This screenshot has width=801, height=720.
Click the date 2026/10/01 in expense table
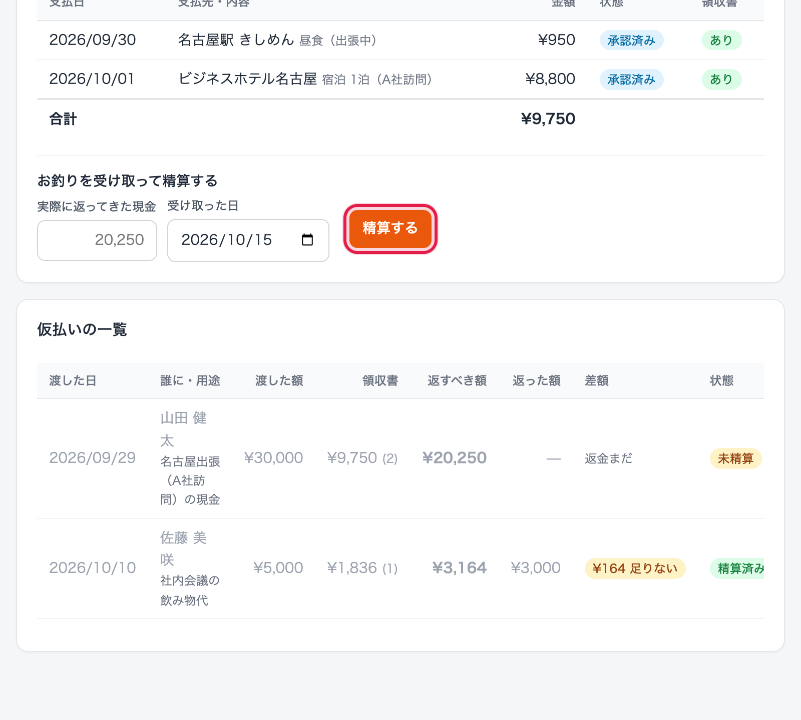tap(92, 79)
